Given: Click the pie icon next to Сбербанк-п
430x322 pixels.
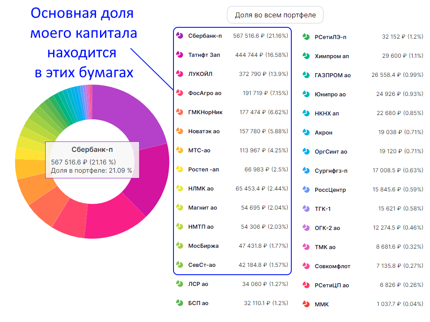Looking at the screenshot, I should 180,36.
